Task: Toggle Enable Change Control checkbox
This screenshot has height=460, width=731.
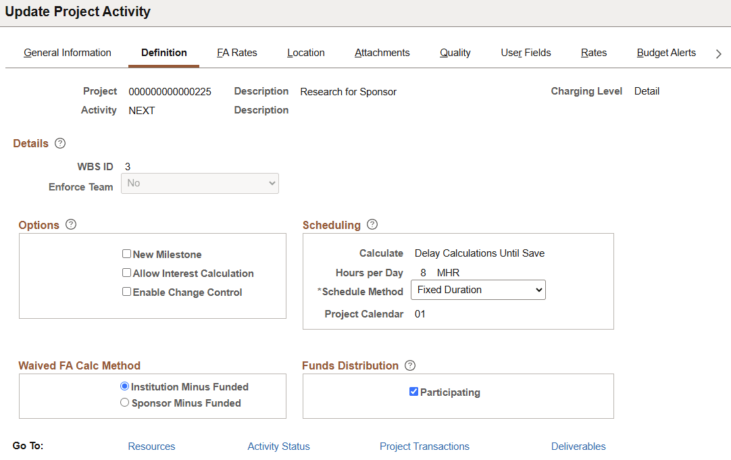Action: [x=126, y=292]
